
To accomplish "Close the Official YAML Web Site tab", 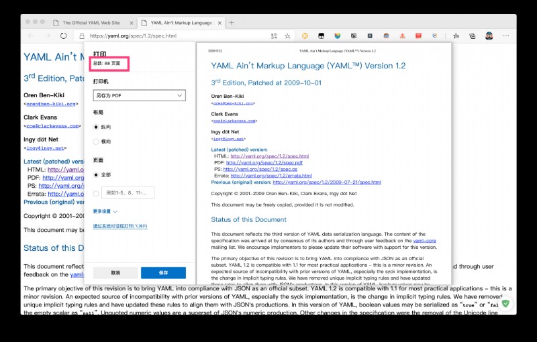I will coord(132,23).
